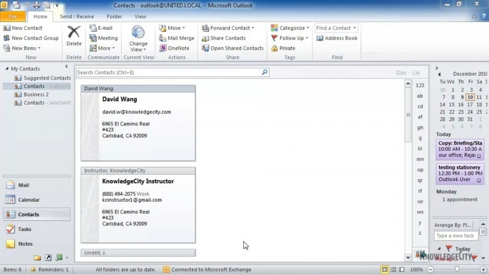Jump to contacts under 'ab'
Viewport: 489px width, 275px height.
pyautogui.click(x=420, y=96)
